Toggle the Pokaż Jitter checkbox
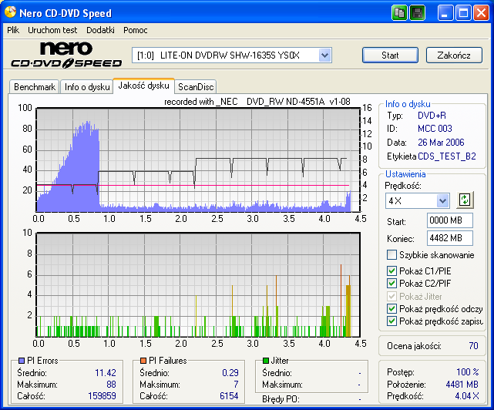Viewport: 494px width, 410px height. point(392,296)
